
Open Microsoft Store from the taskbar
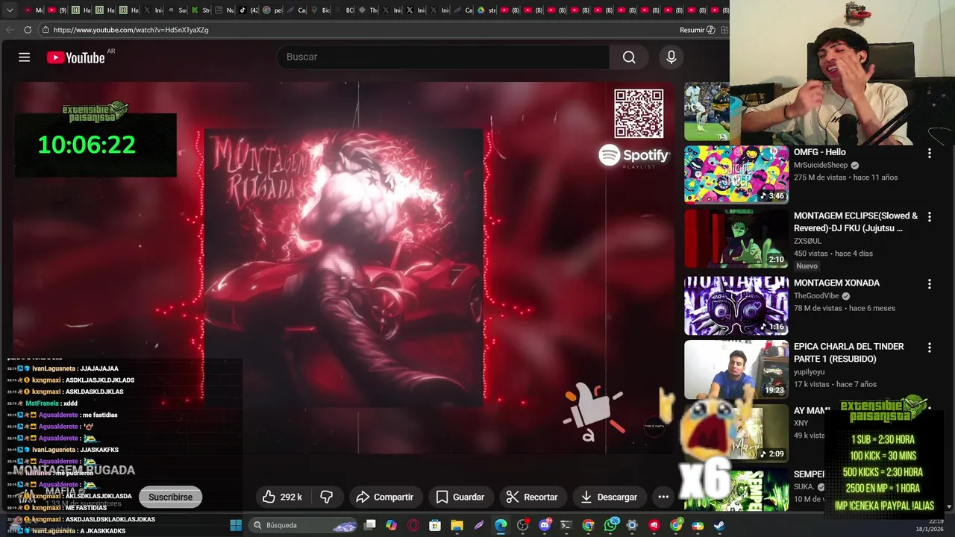[435, 525]
